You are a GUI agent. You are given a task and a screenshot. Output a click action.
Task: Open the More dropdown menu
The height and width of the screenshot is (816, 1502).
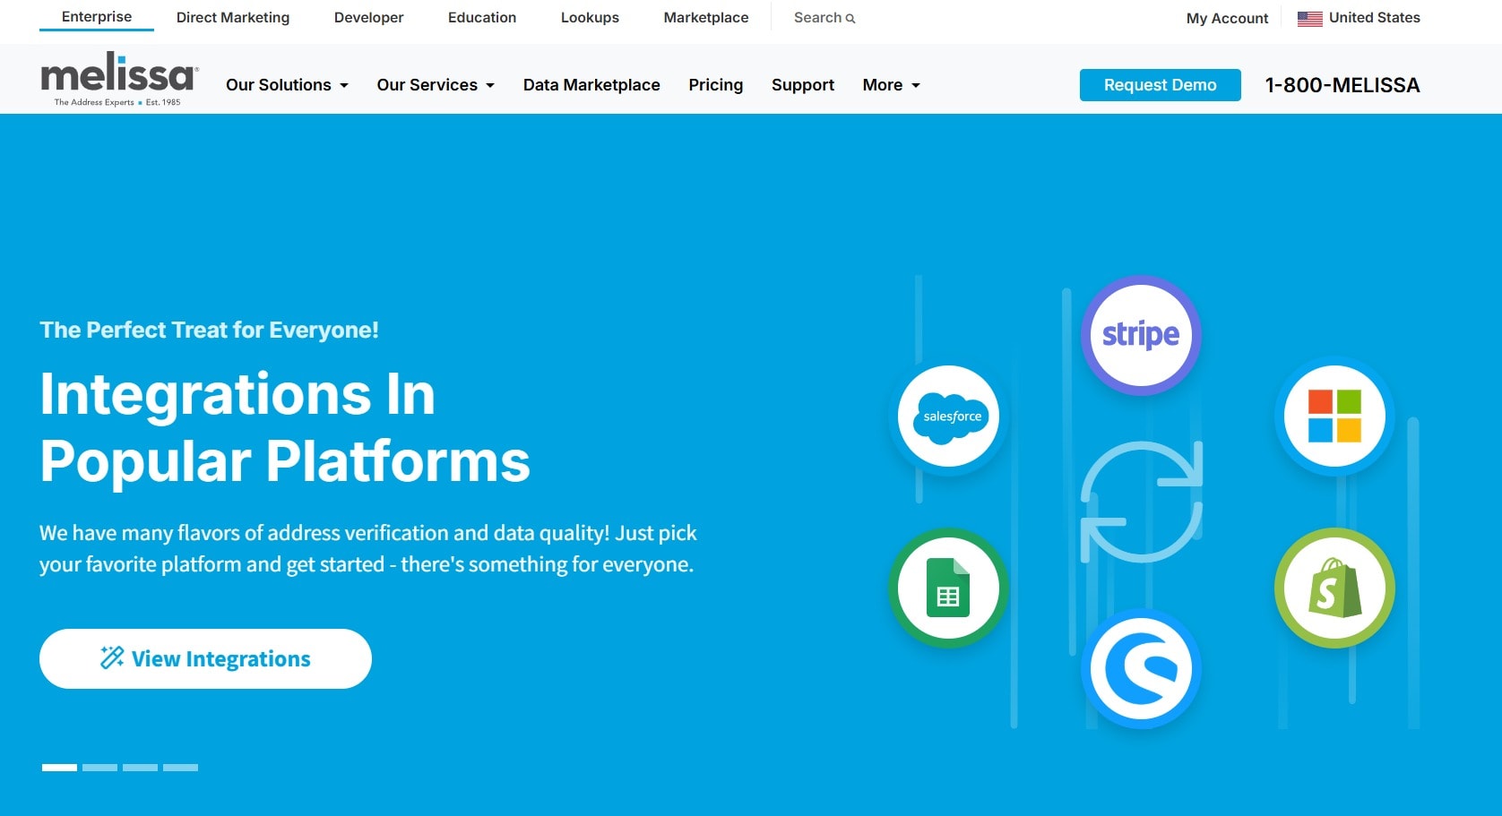891,85
